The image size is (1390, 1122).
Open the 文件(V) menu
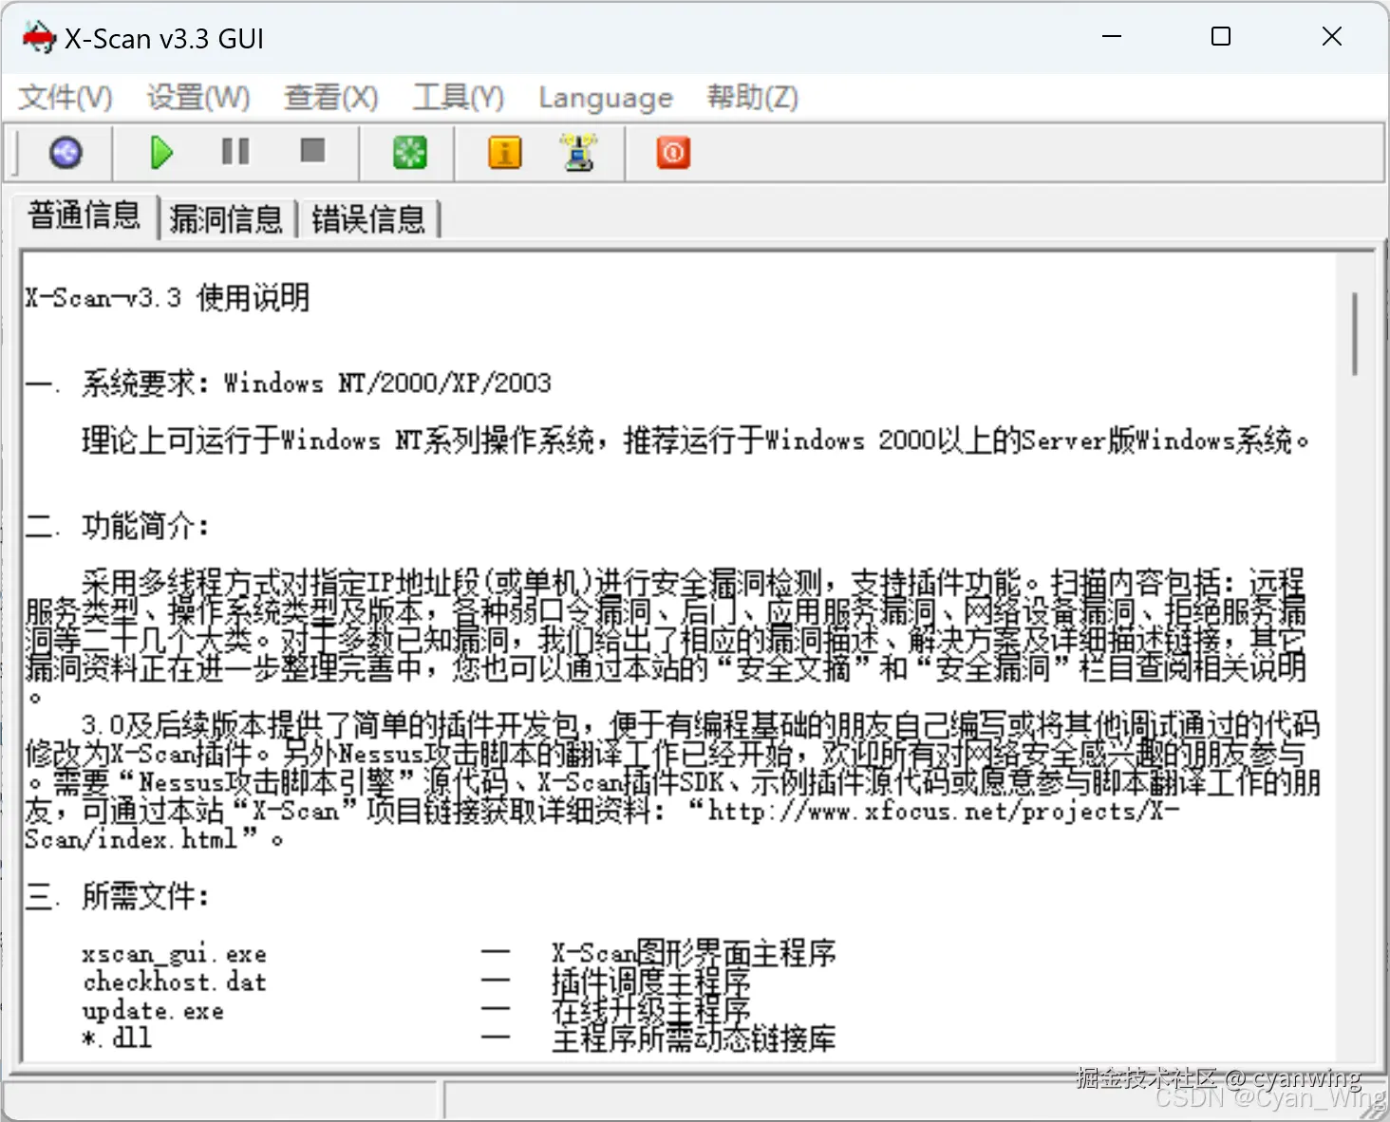tap(66, 97)
